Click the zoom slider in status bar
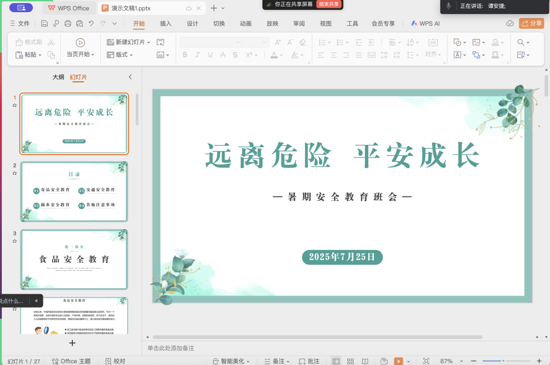 coord(503,361)
